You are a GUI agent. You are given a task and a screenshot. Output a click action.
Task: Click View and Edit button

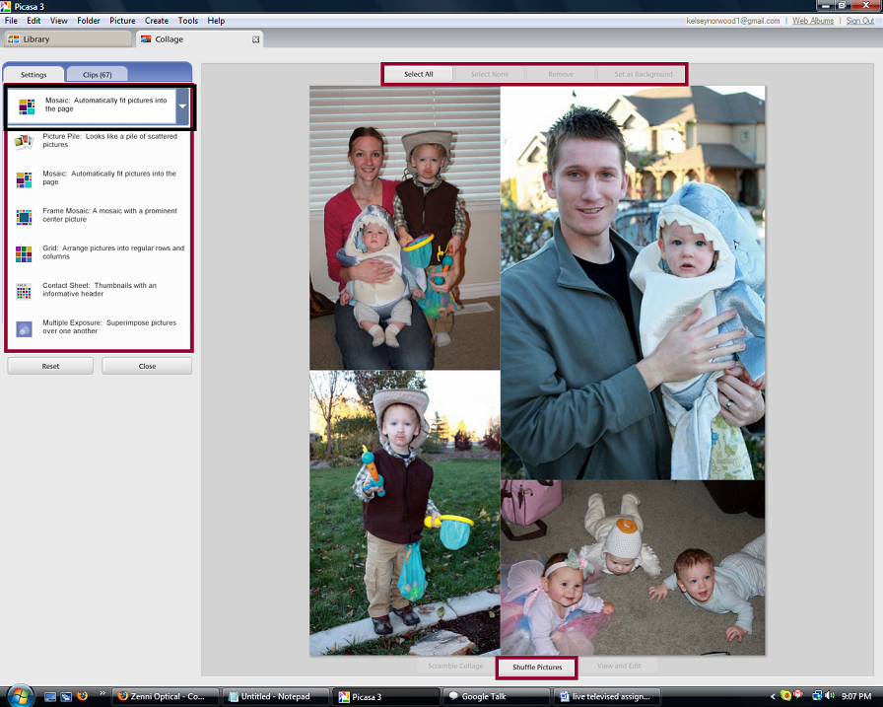(619, 666)
